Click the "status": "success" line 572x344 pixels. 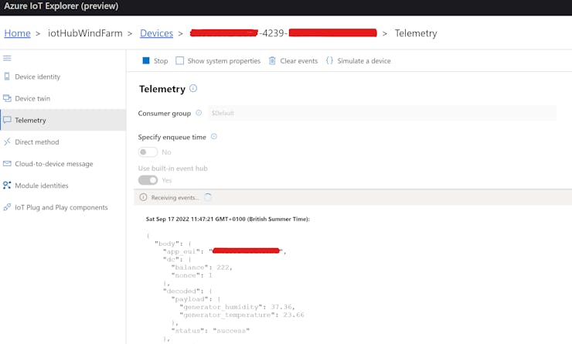tap(210, 331)
